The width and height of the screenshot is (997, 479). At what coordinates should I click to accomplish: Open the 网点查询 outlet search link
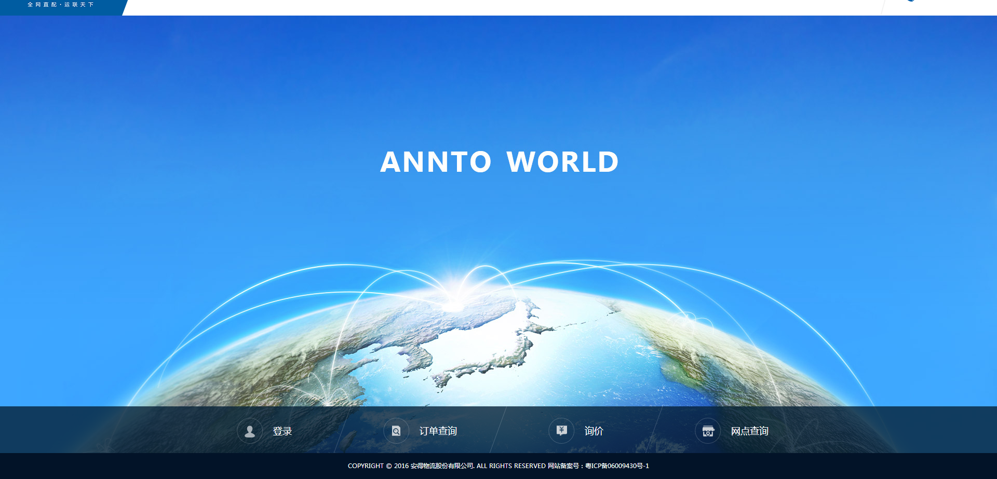point(750,431)
